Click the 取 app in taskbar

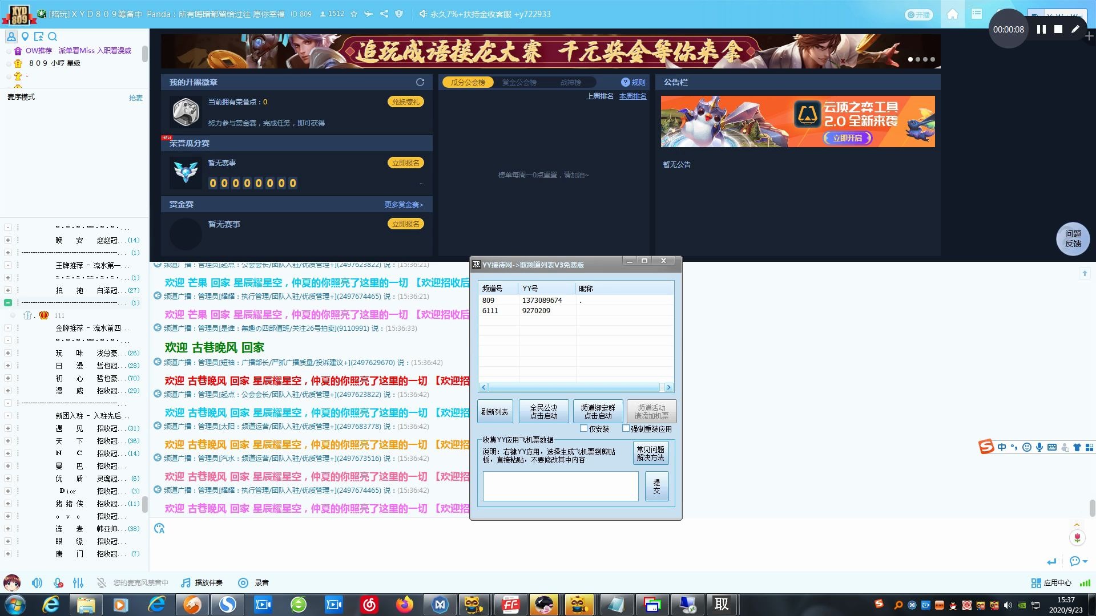722,604
